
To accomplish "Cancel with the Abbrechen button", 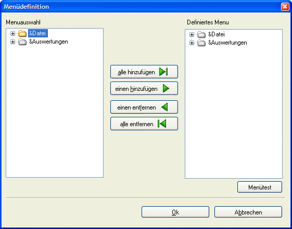I will pos(248,212).
